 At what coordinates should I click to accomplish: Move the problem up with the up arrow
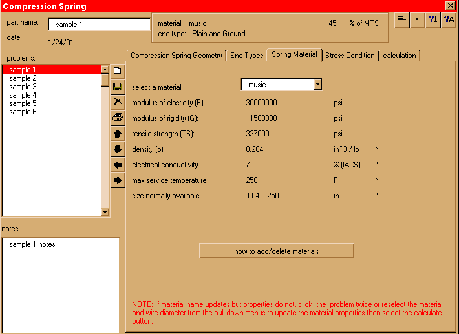[118, 134]
